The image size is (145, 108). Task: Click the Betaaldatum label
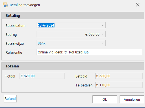tap(15, 26)
